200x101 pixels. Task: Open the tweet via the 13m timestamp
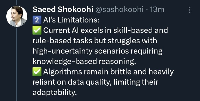coord(157,10)
